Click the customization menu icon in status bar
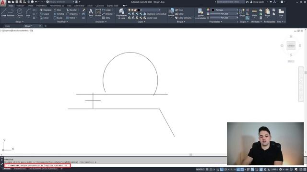The width and height of the screenshot is (307, 172). click(x=305, y=170)
